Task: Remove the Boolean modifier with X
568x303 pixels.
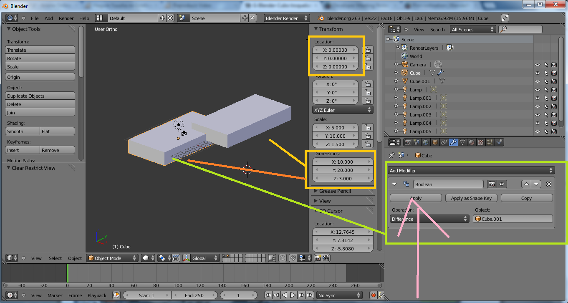Action: point(549,184)
